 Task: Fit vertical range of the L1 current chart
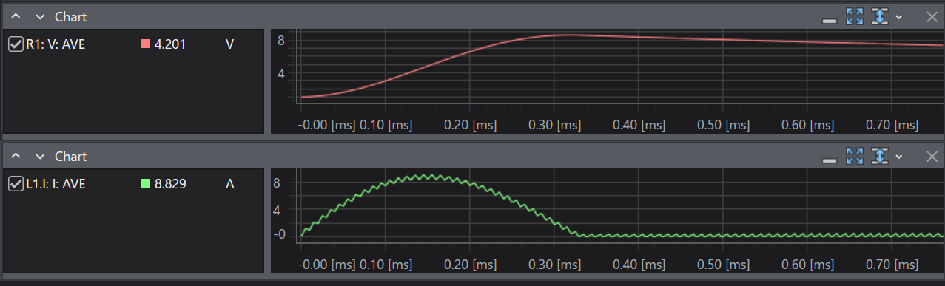point(879,156)
